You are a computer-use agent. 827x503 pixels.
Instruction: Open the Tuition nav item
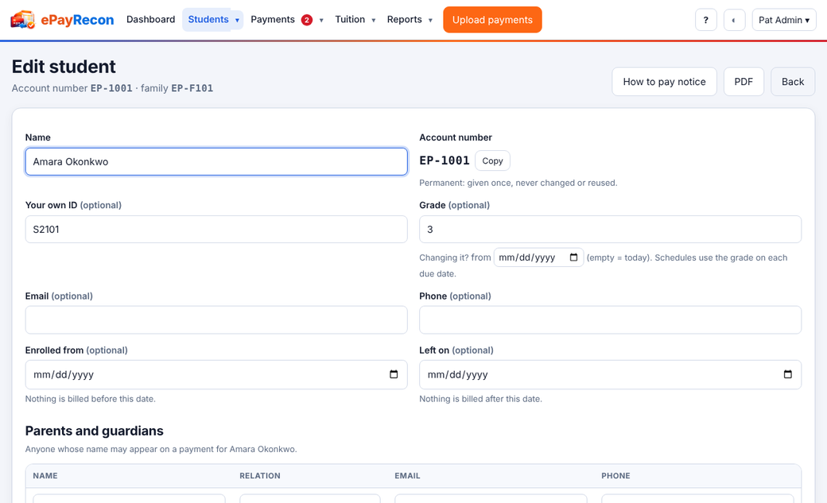coord(350,20)
